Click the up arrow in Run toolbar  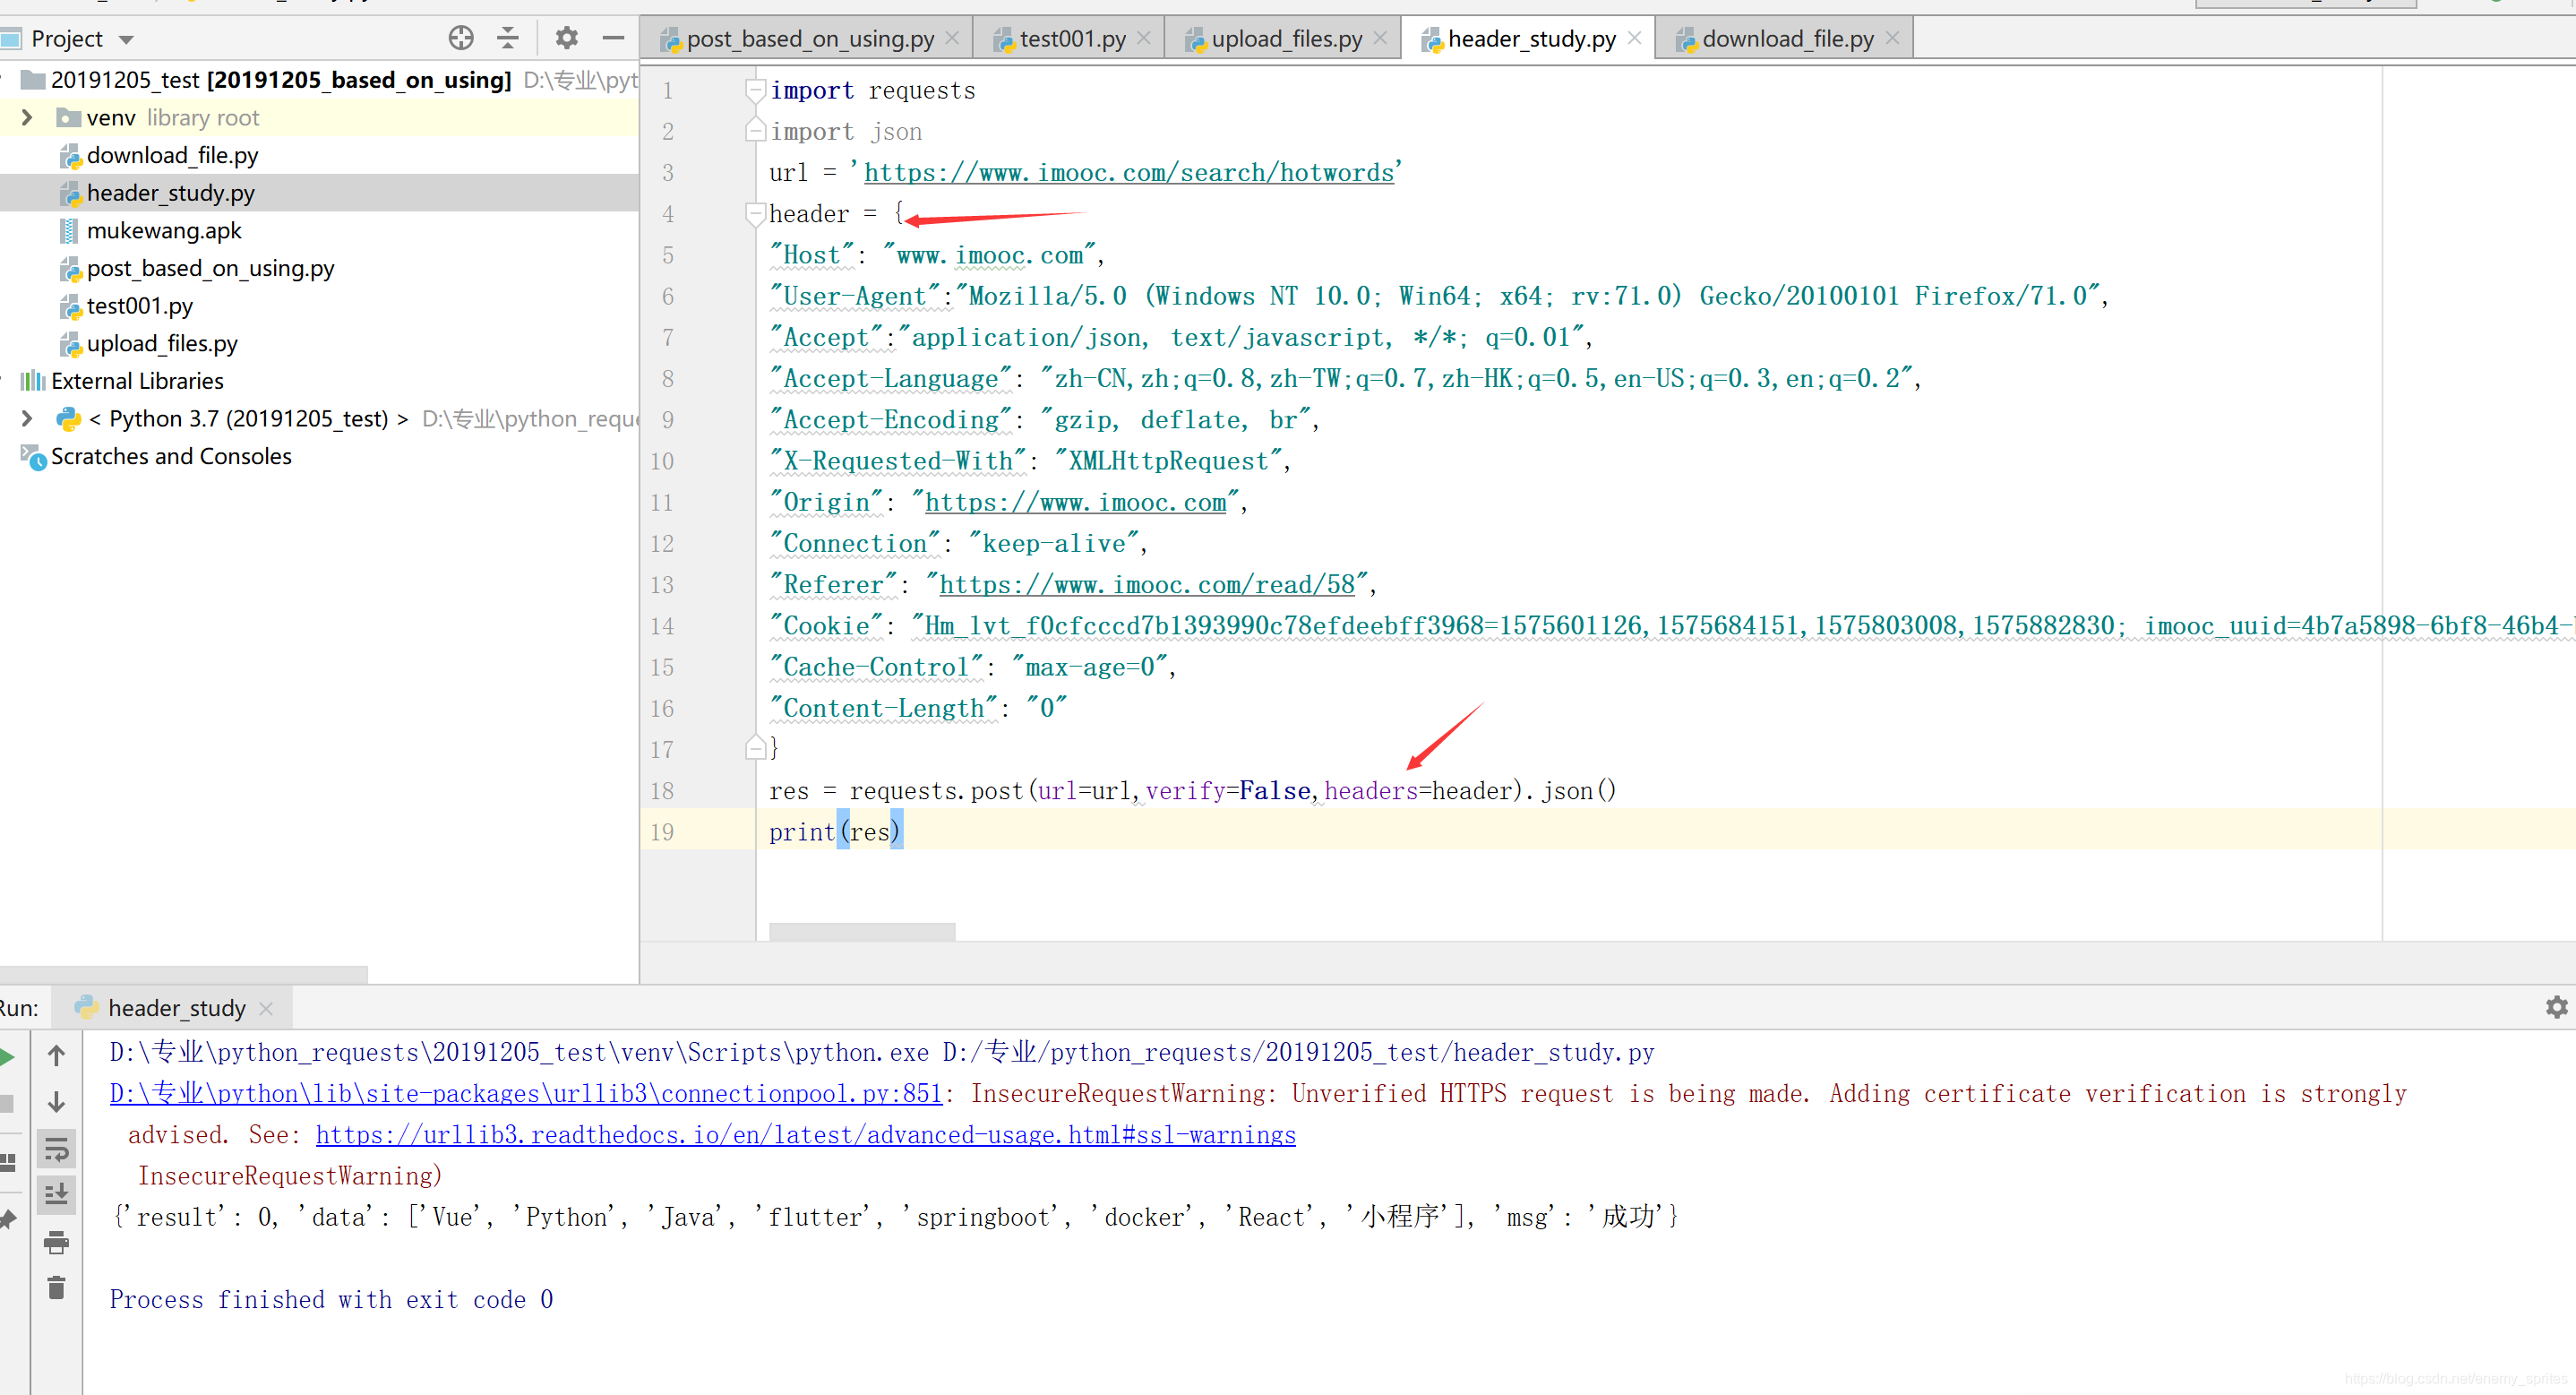point(56,1055)
